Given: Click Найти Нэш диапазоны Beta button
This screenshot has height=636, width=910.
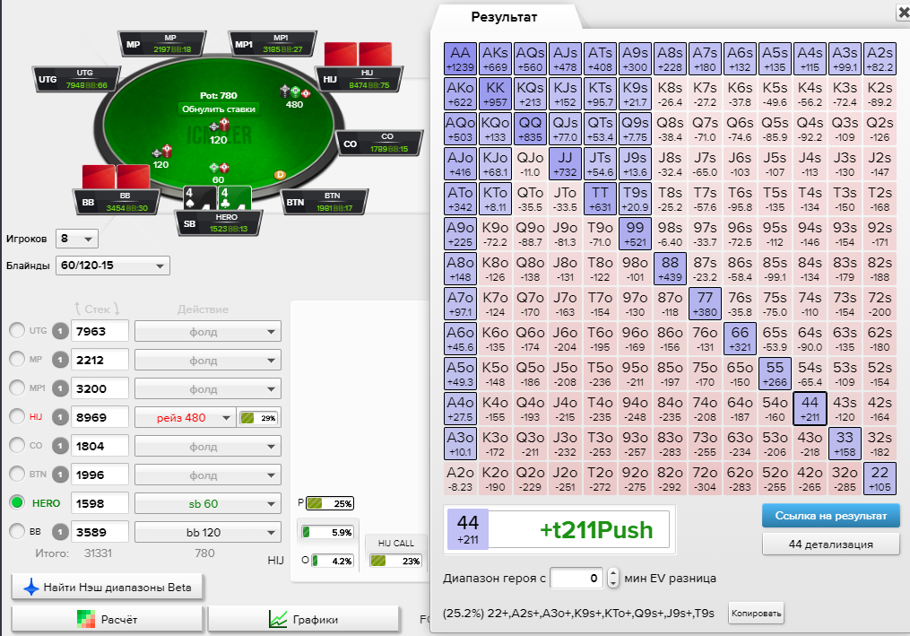Looking at the screenshot, I should [x=108, y=588].
